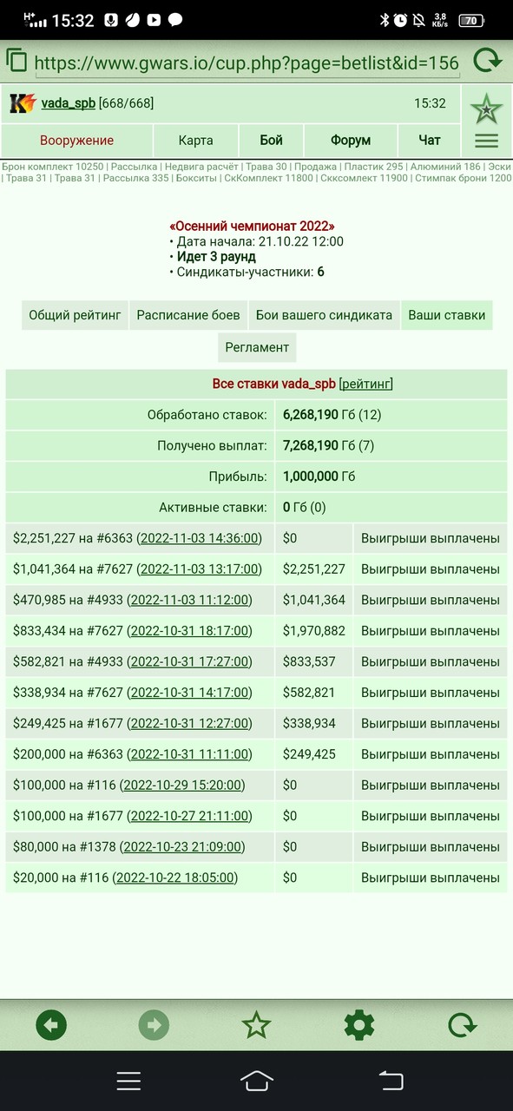513x1111 pixels.
Task: Open the hamburger menu below star
Action: [487, 140]
